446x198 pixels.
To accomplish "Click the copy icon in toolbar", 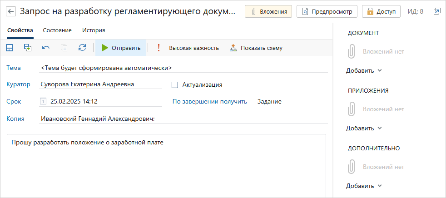I will point(64,48).
